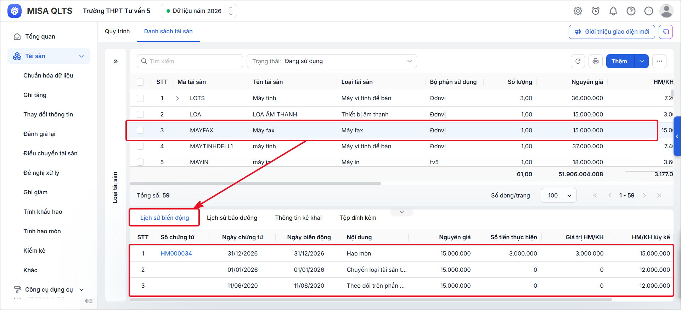Click the screen cast icon button

click(666, 32)
